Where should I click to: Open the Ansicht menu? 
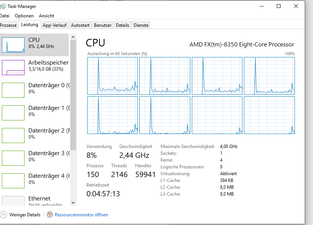tap(46, 16)
